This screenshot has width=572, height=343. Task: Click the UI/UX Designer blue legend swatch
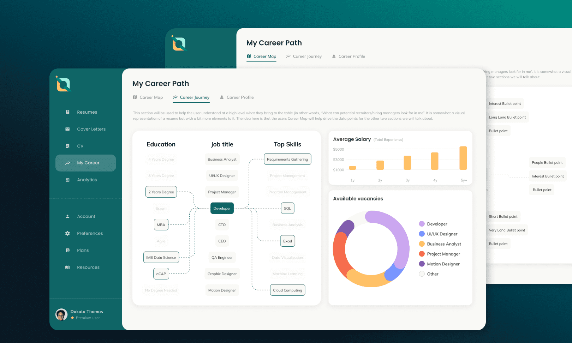tap(422, 234)
